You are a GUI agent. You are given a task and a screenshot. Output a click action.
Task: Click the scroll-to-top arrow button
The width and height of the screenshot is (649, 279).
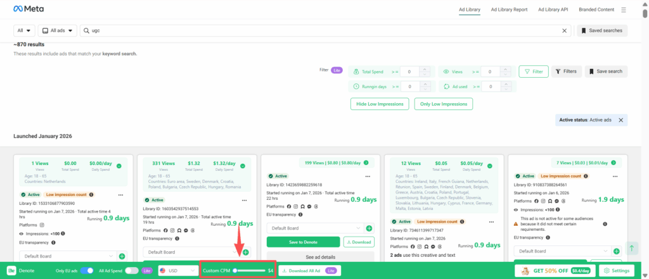[x=632, y=249]
